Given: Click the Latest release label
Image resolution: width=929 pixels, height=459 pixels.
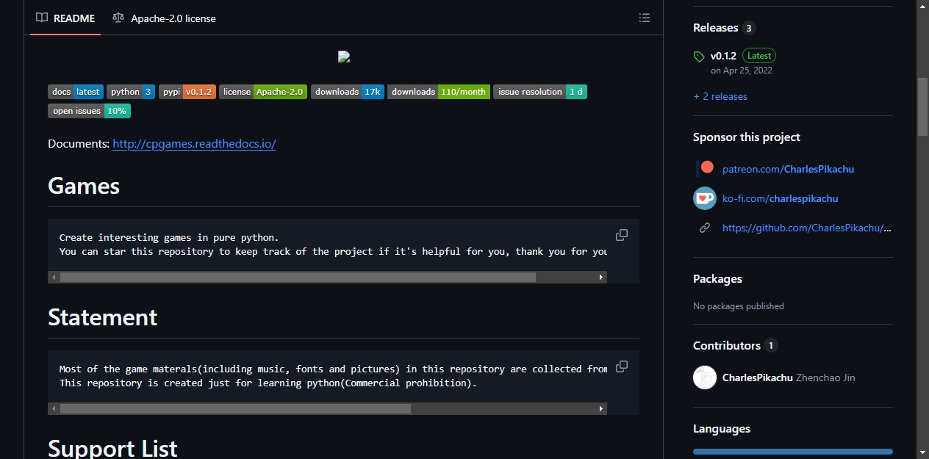Looking at the screenshot, I should coord(759,56).
